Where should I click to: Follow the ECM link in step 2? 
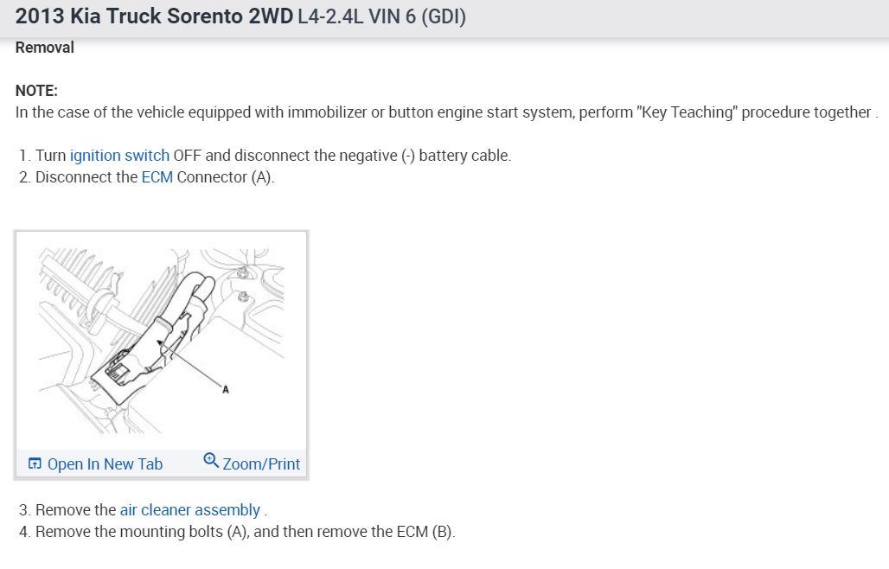pyautogui.click(x=157, y=177)
